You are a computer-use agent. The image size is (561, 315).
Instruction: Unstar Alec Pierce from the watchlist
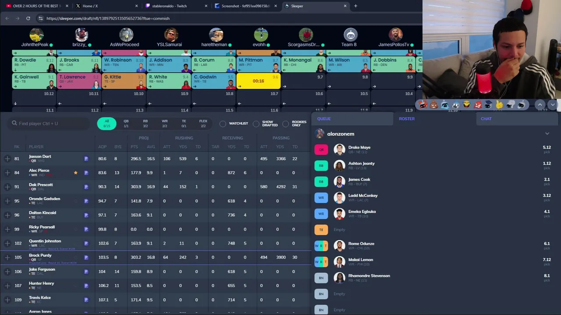click(75, 173)
